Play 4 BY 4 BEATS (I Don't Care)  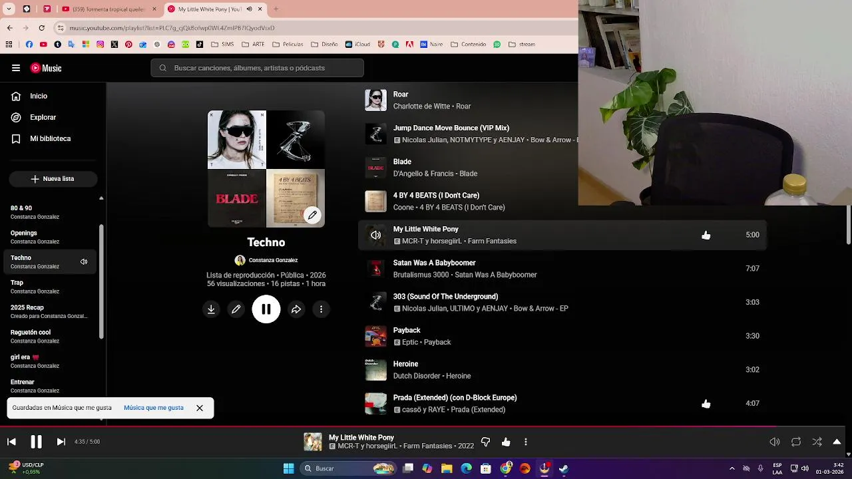436,196
